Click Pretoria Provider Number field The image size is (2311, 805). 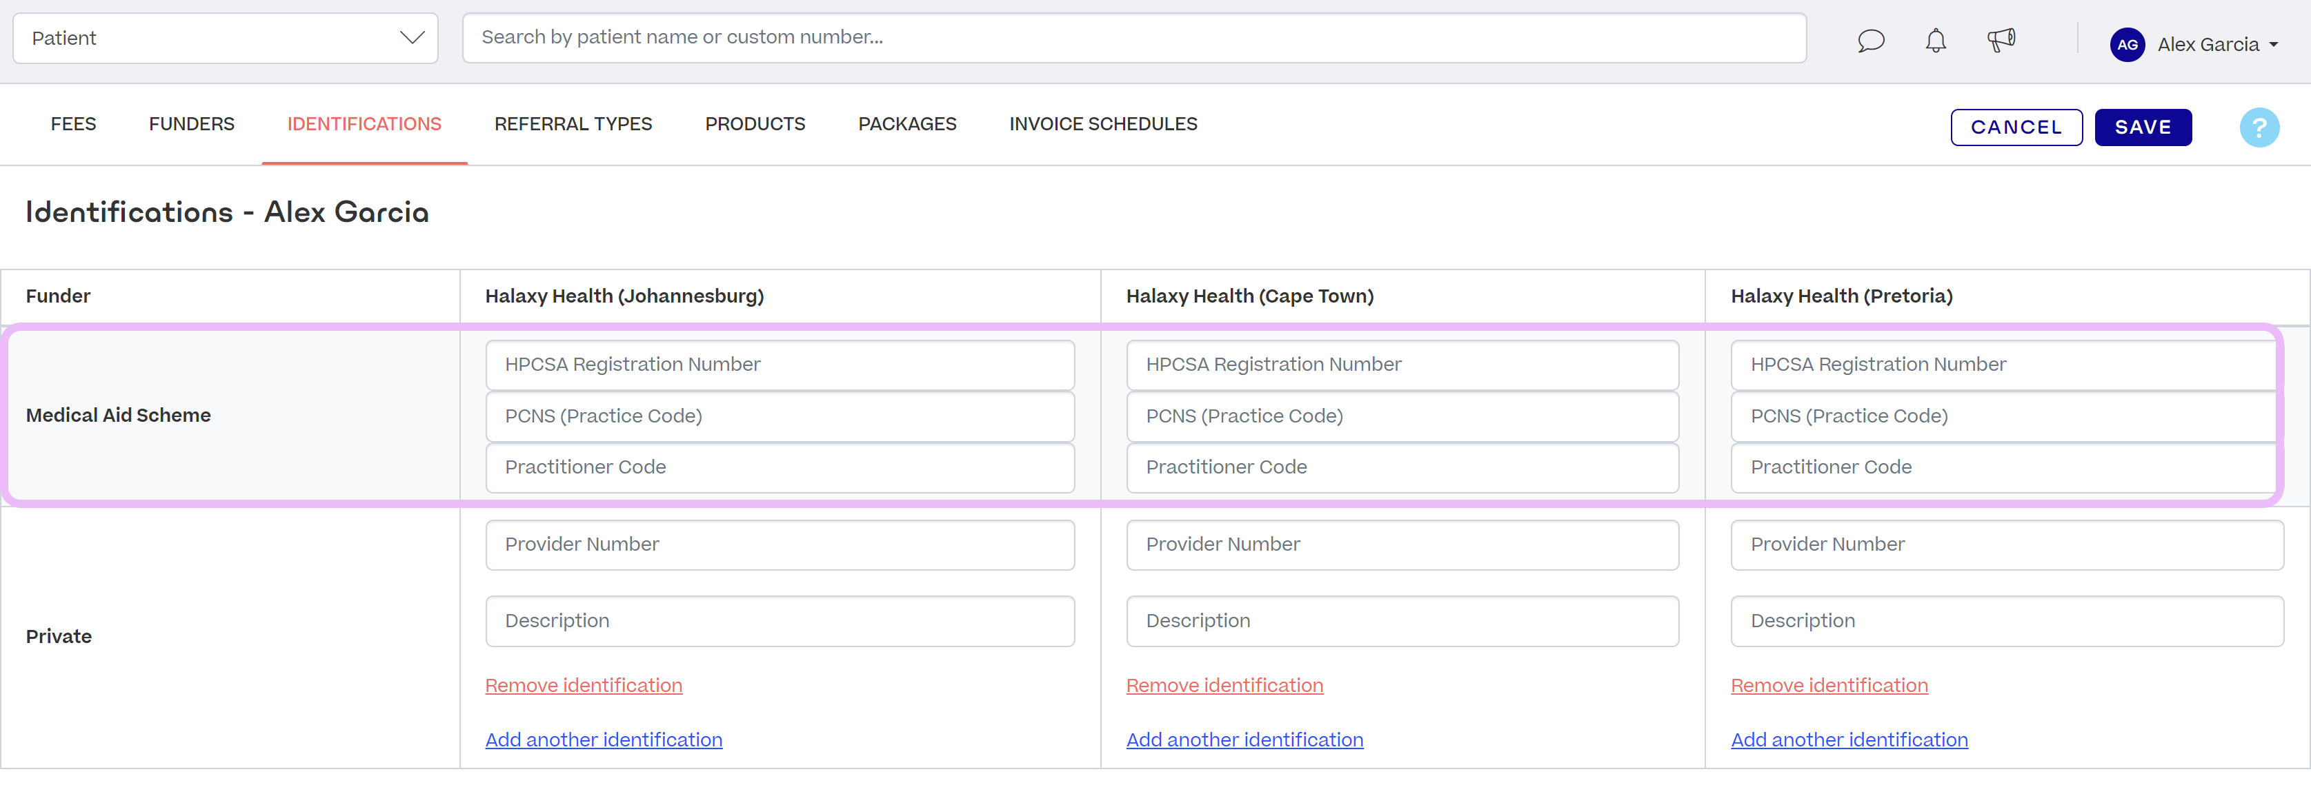[2007, 545]
